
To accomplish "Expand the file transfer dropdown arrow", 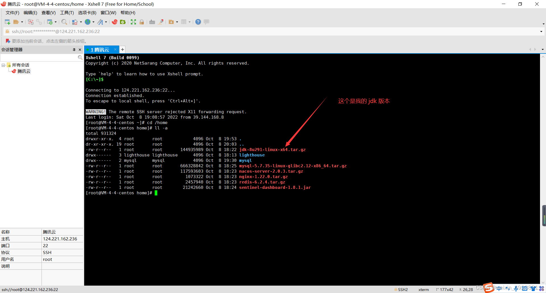I will click(81, 22).
